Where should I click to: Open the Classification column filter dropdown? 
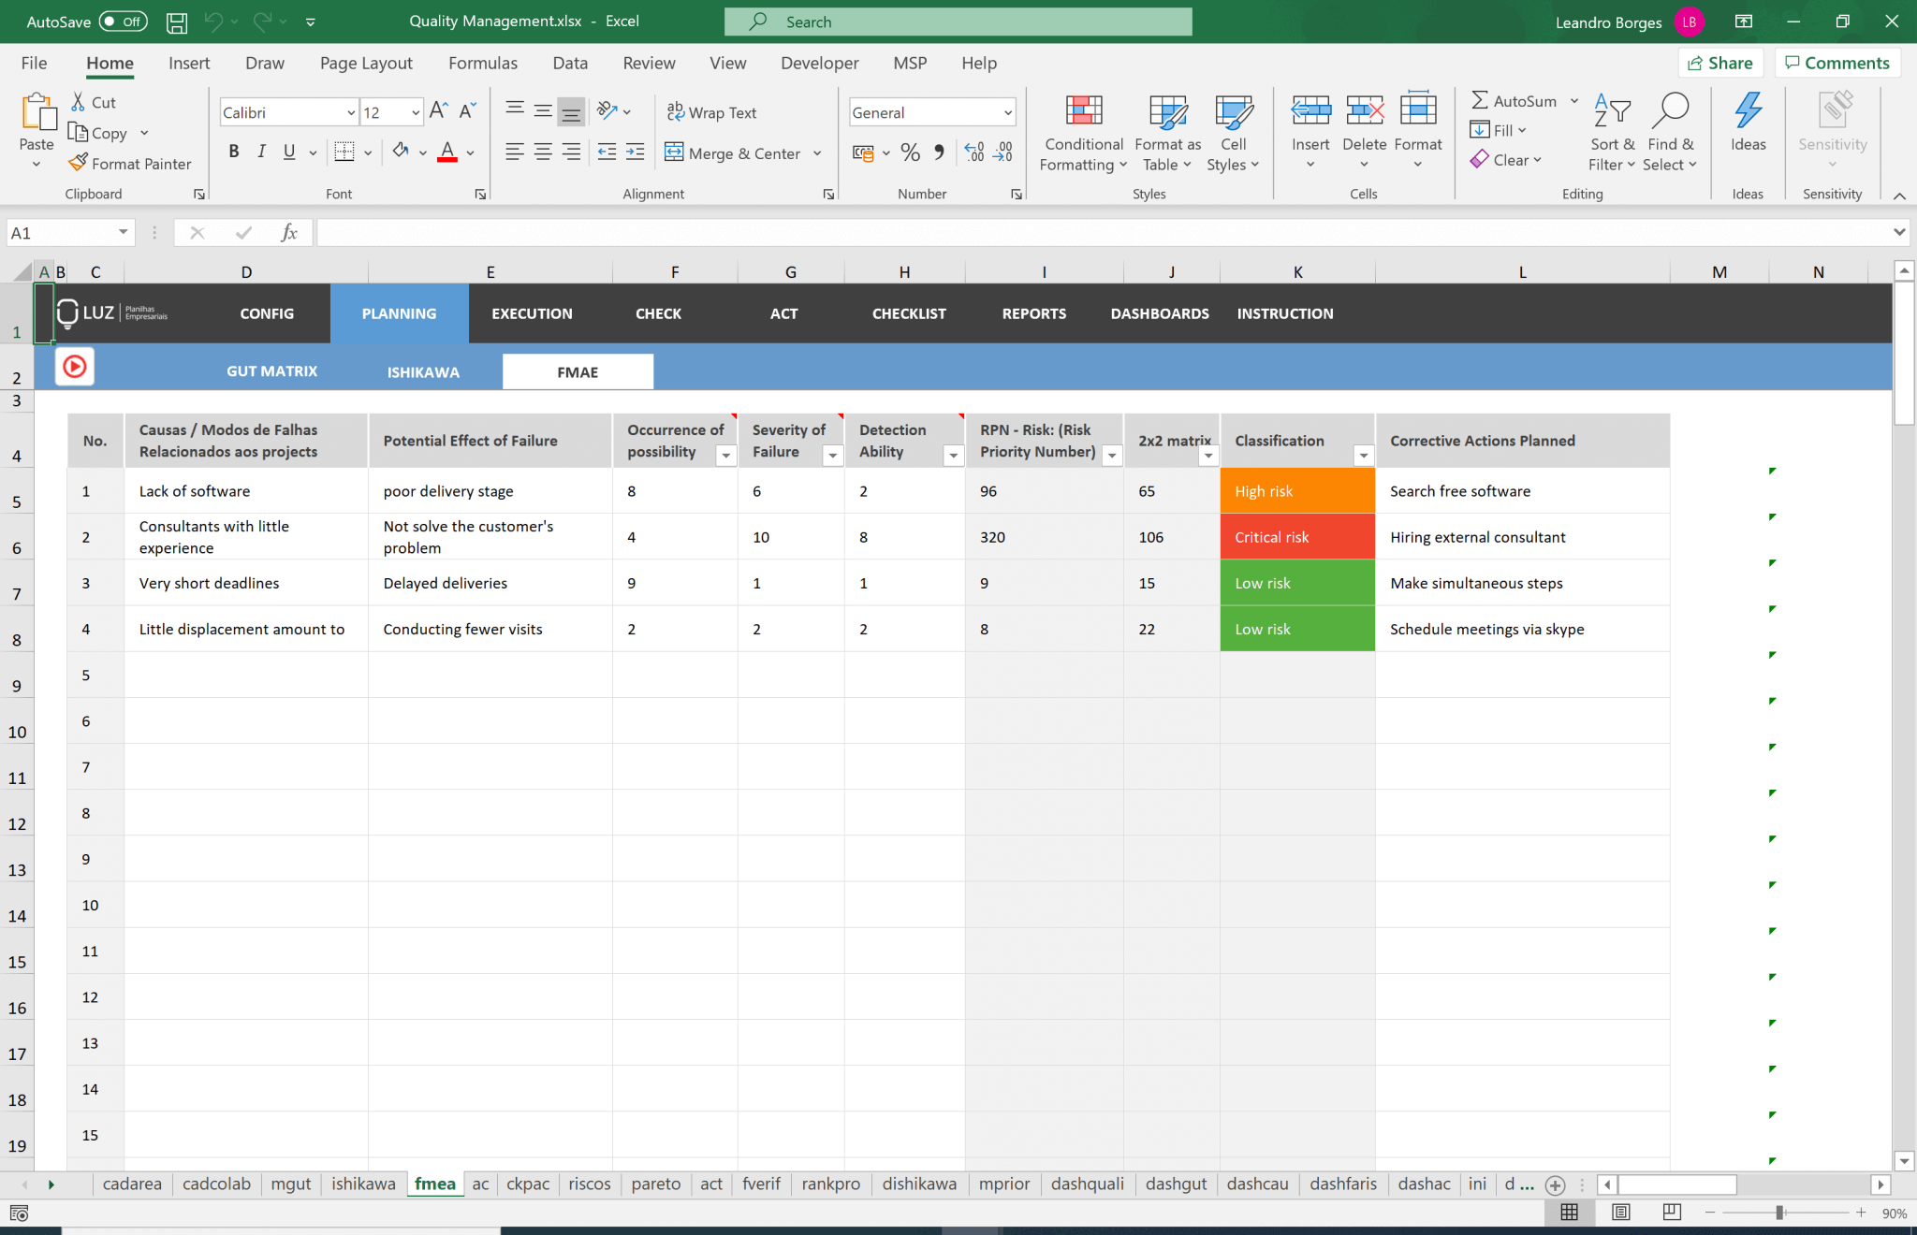(1364, 456)
